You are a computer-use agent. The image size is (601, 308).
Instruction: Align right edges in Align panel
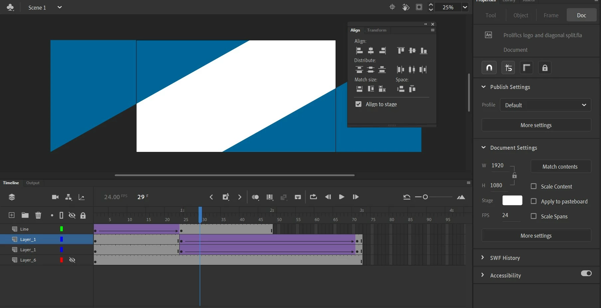point(382,50)
